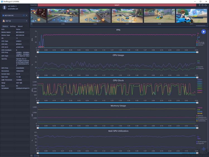This screenshot has width=209, height=157.
Task: Click the PerfDog app logo in the title bar
Action: (x=2, y=2)
